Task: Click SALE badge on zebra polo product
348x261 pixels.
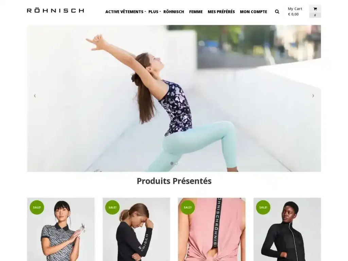Action: pyautogui.click(x=37, y=207)
